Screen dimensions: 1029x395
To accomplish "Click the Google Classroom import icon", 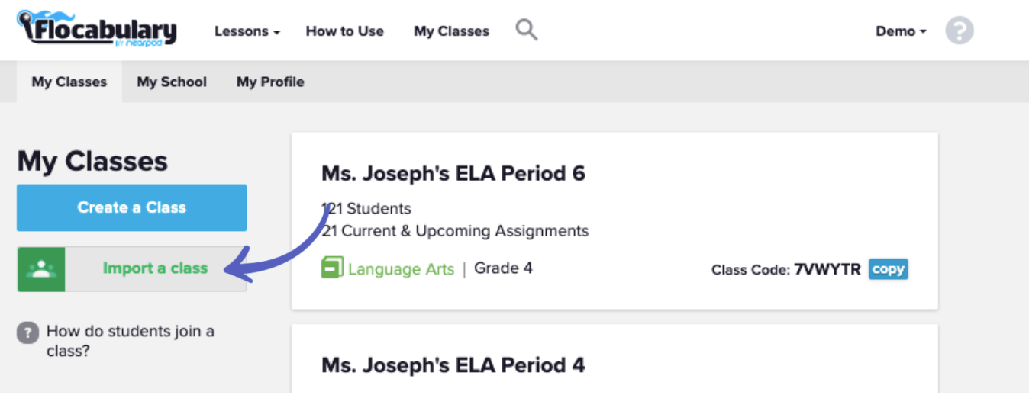I will [41, 269].
